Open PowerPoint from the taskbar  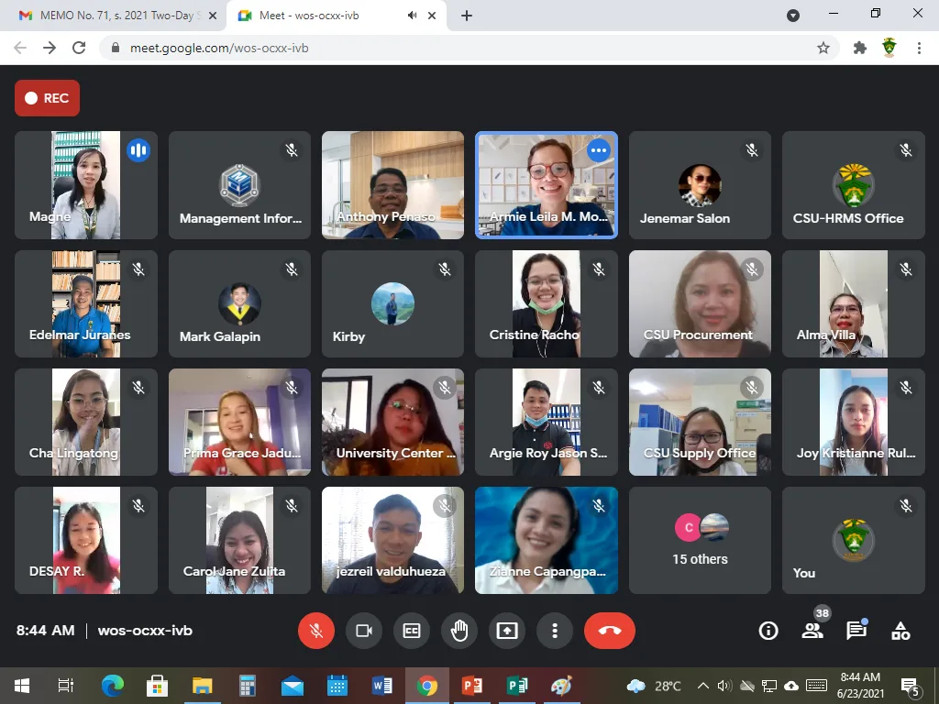[472, 686]
